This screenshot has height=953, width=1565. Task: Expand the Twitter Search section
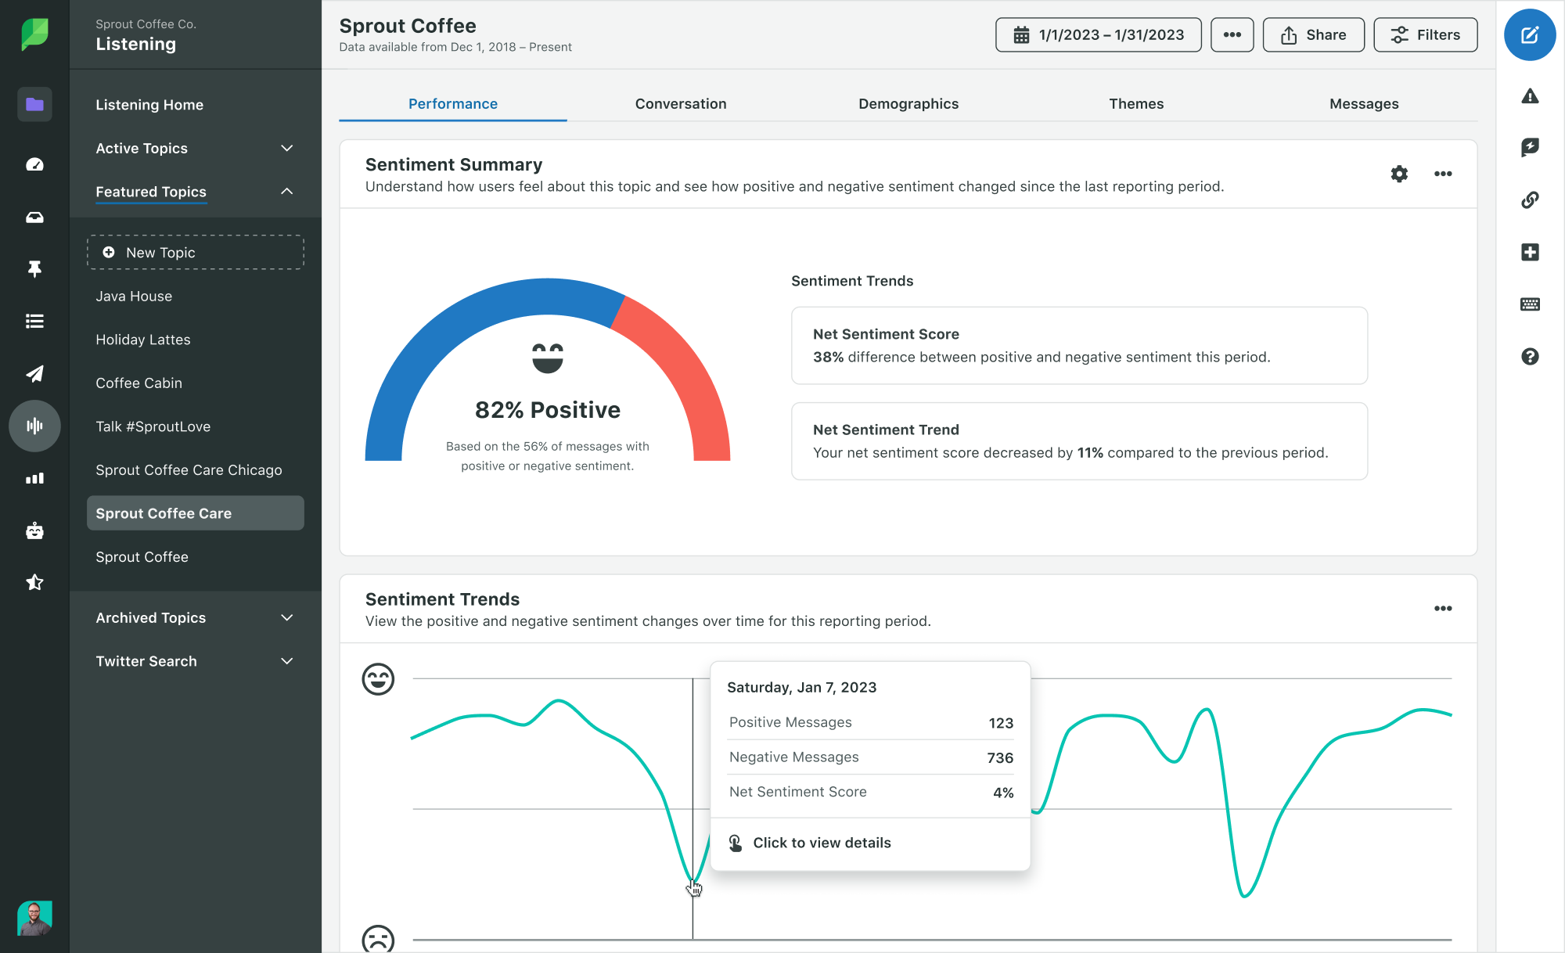pyautogui.click(x=286, y=660)
